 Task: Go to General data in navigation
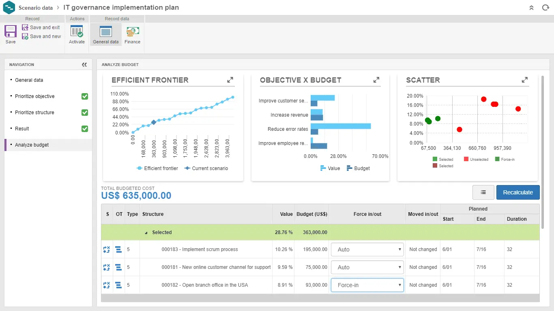click(x=29, y=80)
